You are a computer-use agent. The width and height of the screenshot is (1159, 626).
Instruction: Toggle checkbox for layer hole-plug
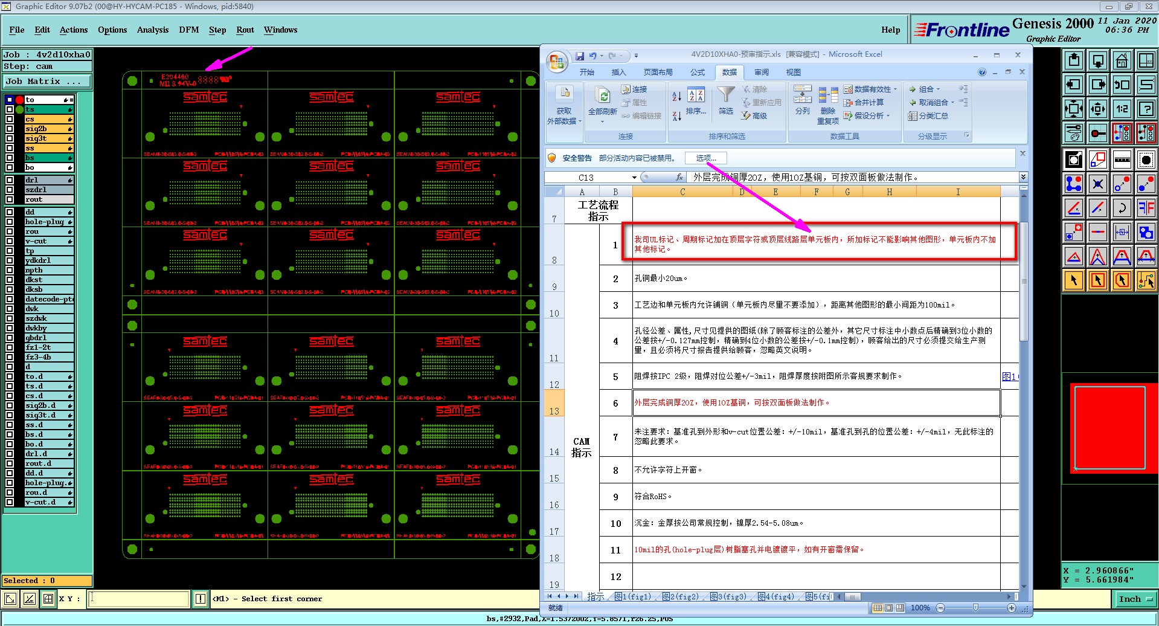tap(10, 222)
